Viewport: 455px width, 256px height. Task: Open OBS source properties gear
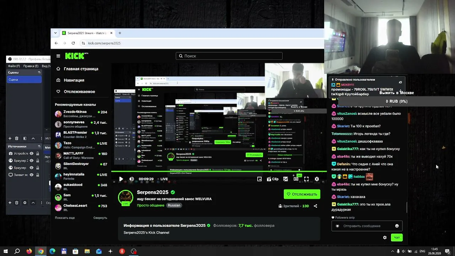click(x=25, y=203)
